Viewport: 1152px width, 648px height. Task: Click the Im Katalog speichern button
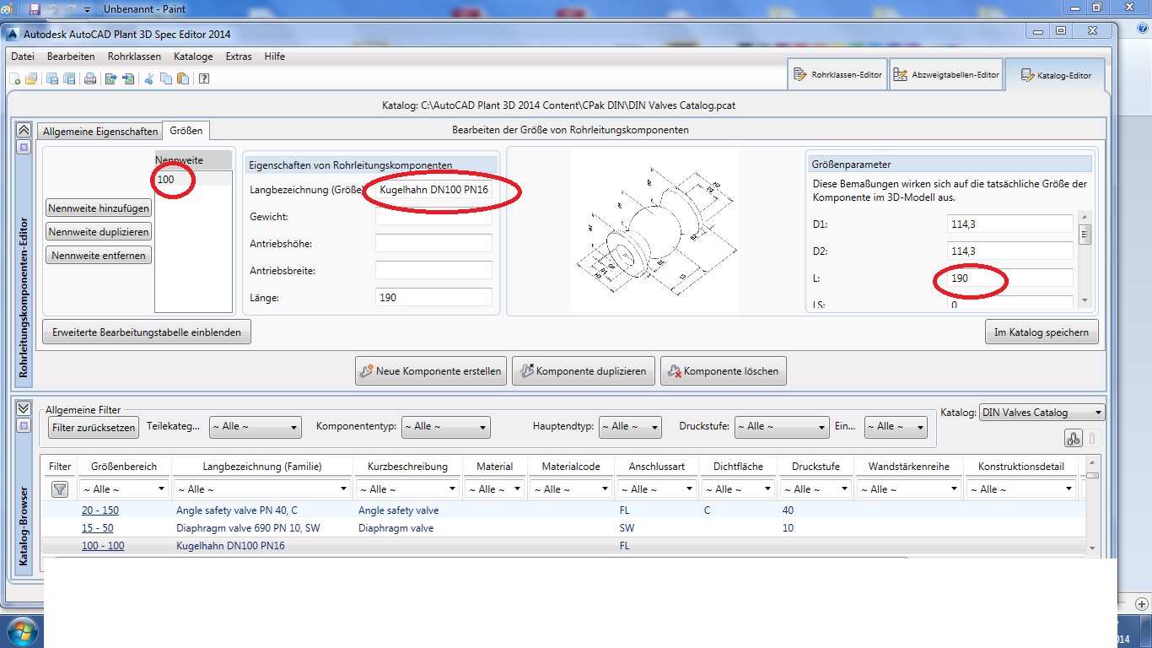(1042, 332)
